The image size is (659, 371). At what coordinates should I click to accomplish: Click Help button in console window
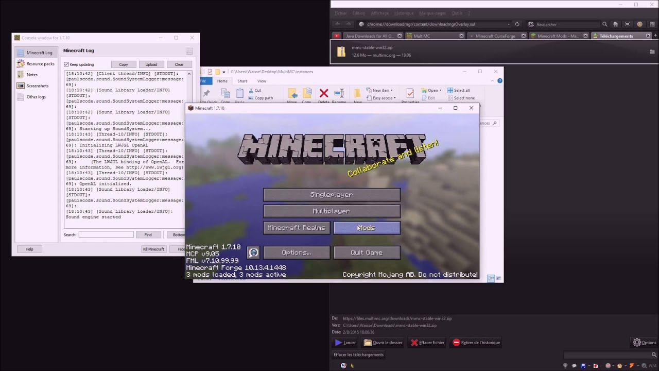[x=29, y=249]
